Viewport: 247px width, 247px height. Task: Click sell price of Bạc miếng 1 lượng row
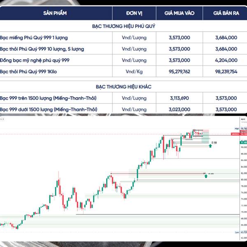coord(226,37)
